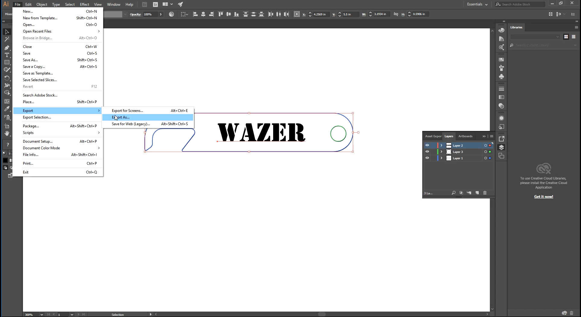Click Vertical Align Bottom icon
This screenshot has width=581, height=317.
pos(236,14)
